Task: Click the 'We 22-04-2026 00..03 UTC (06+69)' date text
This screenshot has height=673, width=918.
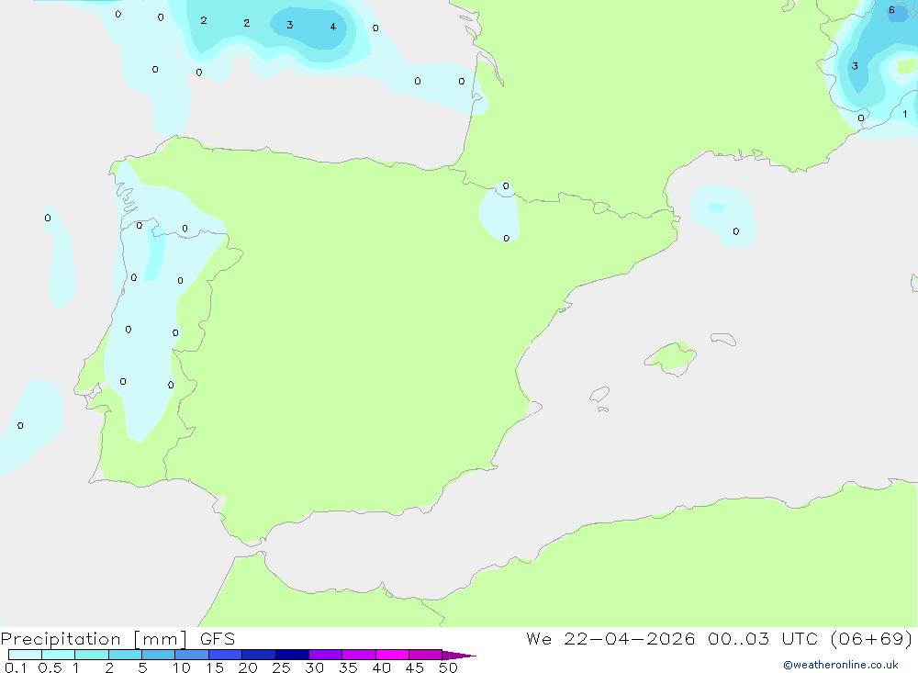Action: [x=720, y=638]
